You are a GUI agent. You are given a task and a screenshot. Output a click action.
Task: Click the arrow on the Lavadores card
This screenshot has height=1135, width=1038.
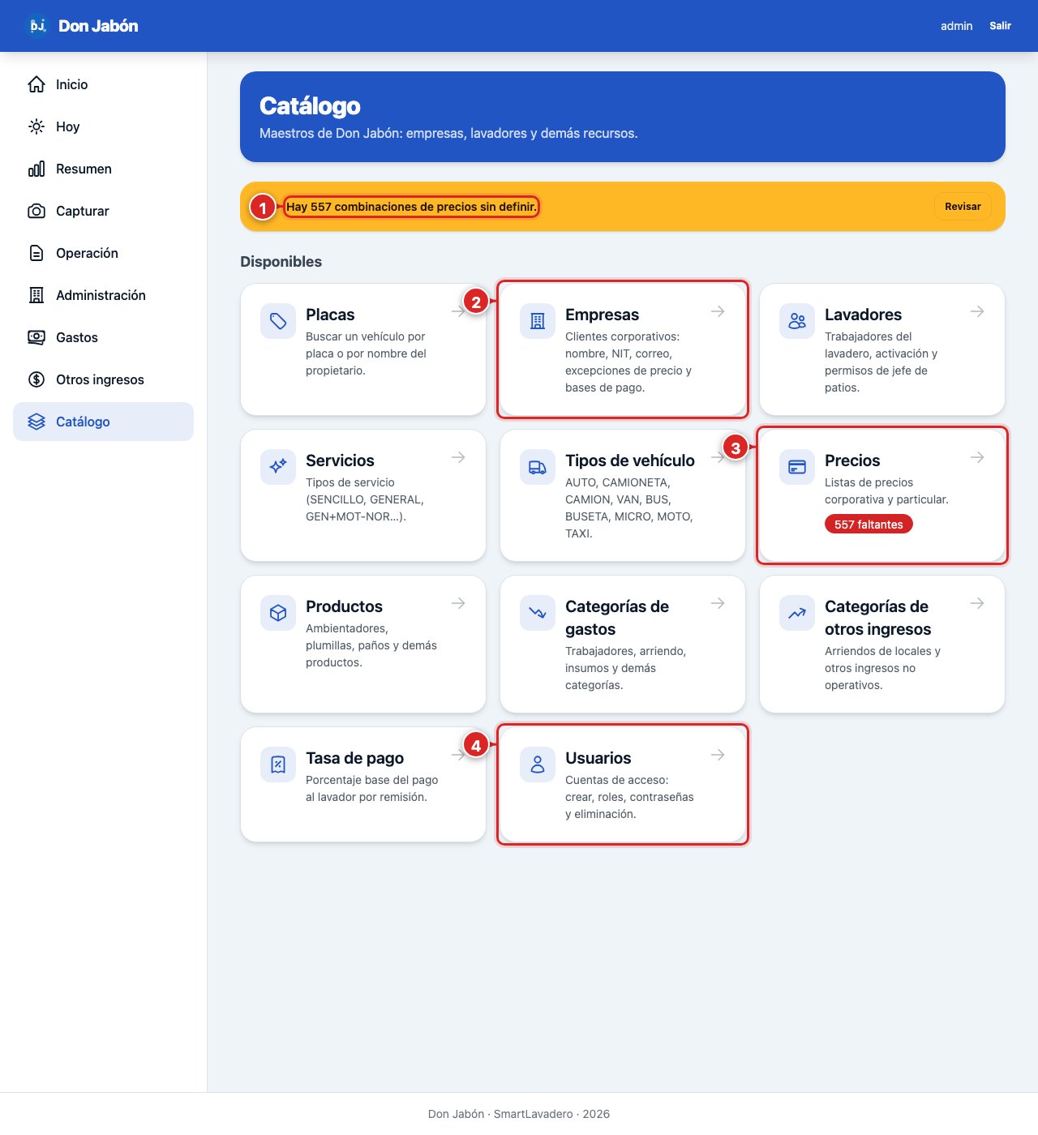pyautogui.click(x=977, y=311)
